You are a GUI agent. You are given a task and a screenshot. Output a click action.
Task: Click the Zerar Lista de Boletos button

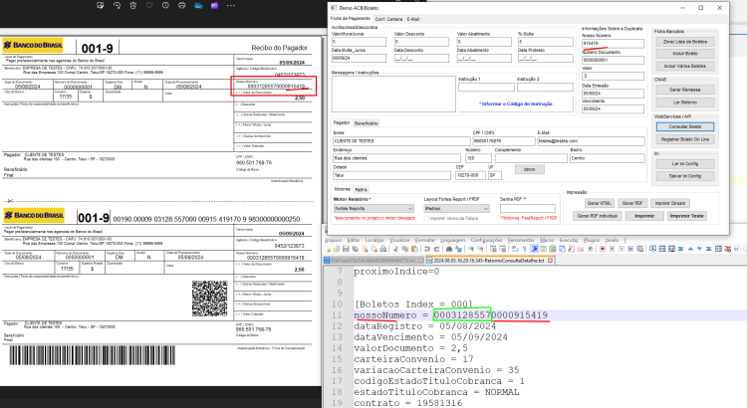point(684,42)
